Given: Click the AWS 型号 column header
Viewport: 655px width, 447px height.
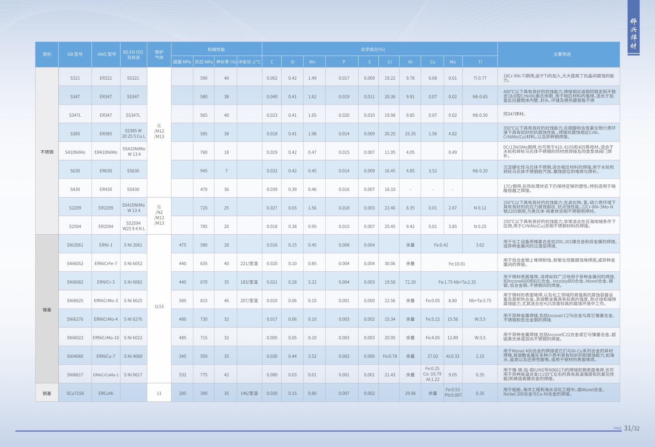Looking at the screenshot, I should point(106,54).
